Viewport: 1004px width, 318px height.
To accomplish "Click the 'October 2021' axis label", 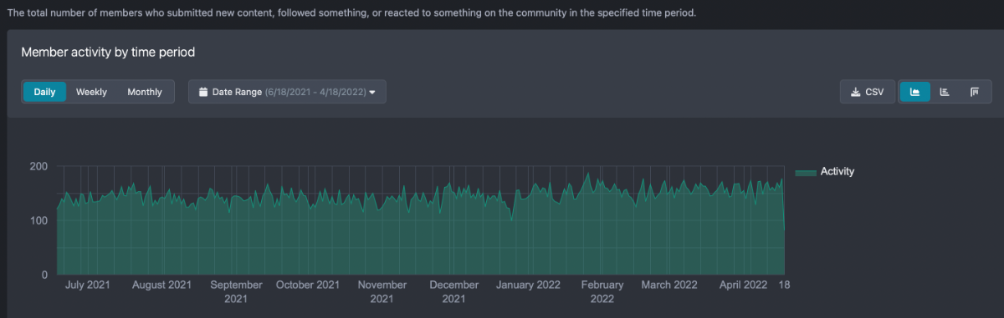I will click(x=308, y=285).
